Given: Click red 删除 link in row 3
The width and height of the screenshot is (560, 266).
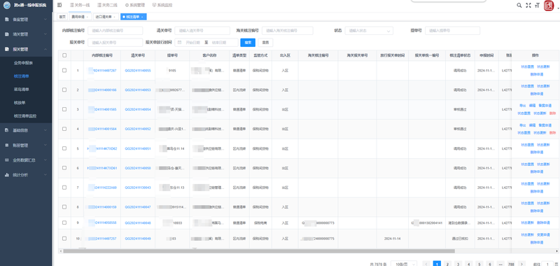Looking at the screenshot, I should coord(553,113).
